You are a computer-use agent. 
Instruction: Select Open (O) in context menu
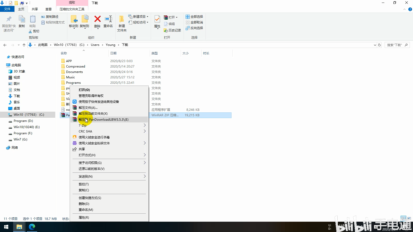click(x=109, y=90)
